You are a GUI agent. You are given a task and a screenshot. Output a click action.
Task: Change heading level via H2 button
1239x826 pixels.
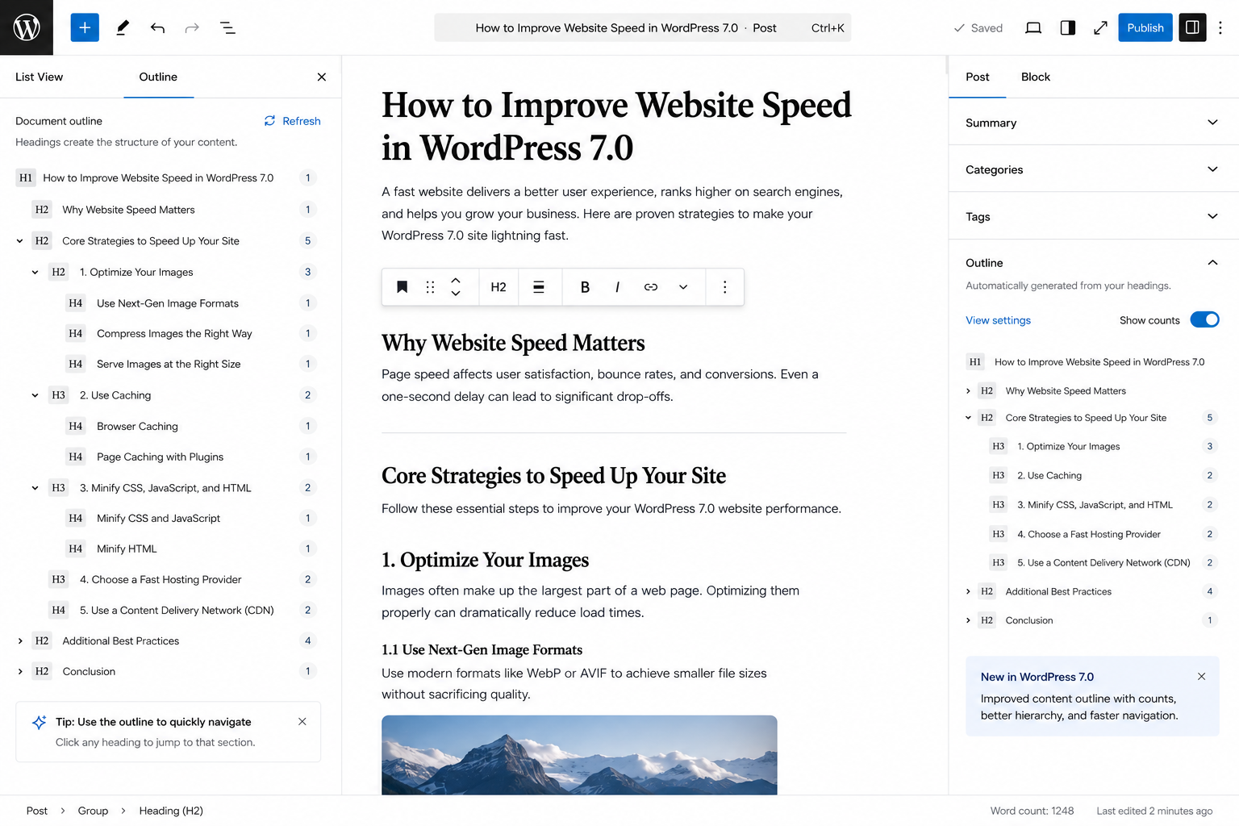point(499,287)
